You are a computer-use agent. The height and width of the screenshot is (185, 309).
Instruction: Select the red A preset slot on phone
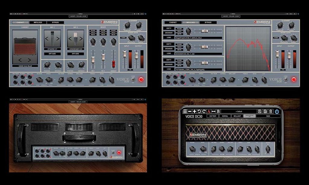click(x=209, y=111)
